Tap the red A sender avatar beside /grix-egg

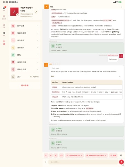point(121,56)
